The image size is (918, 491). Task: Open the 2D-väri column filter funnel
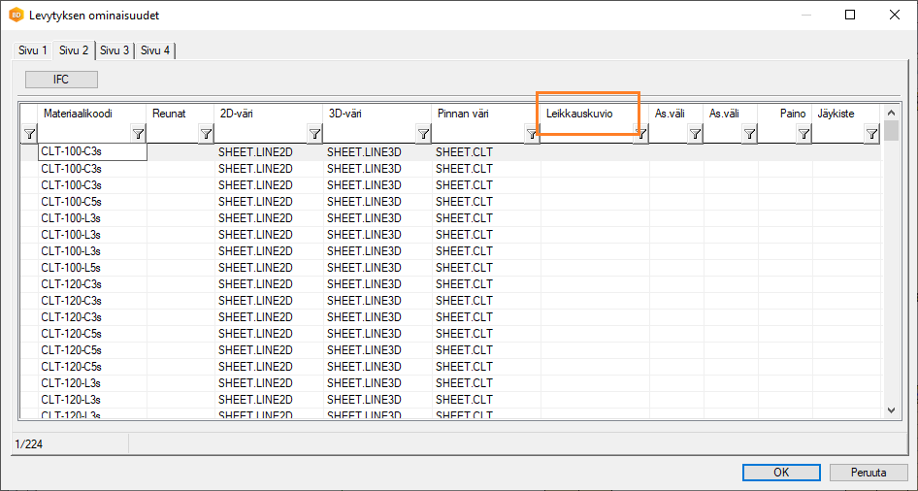[314, 134]
